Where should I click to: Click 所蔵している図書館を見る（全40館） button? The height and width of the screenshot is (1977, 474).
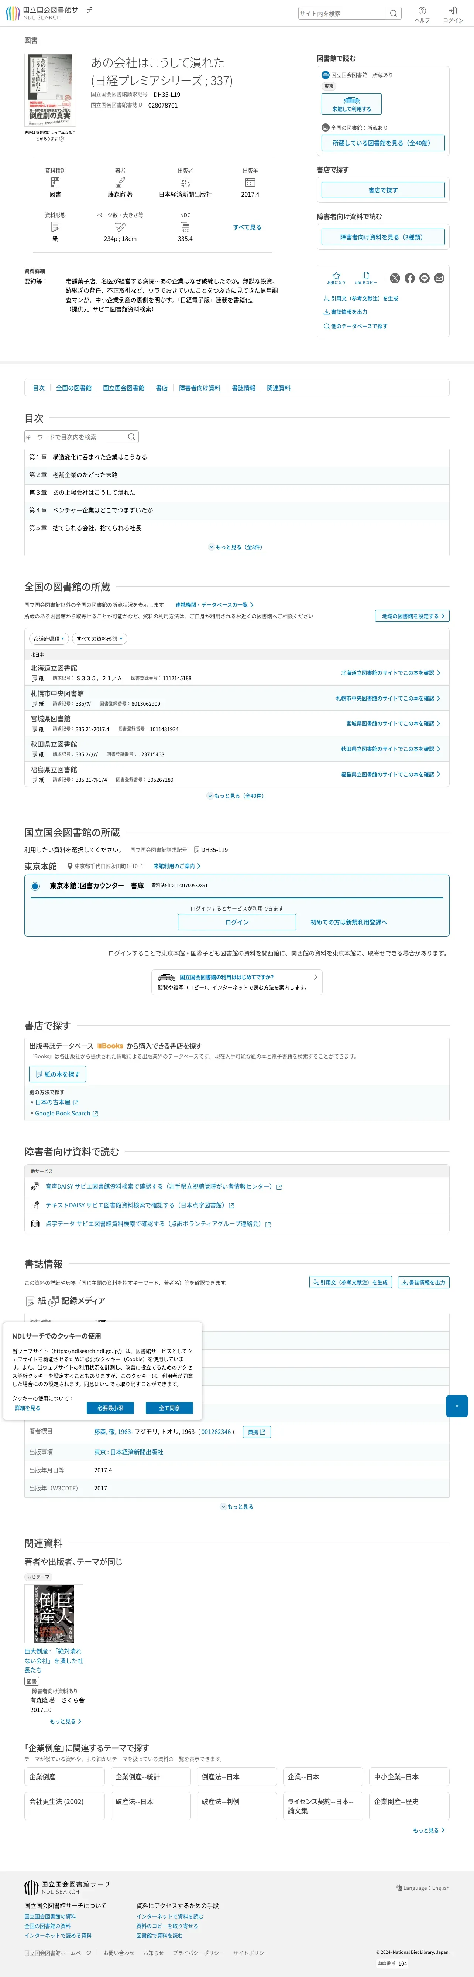[383, 143]
